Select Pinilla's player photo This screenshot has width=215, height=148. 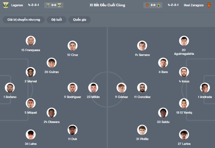pyautogui.click(x=142, y=130)
